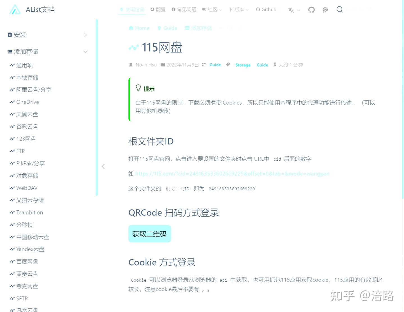The image size is (404, 312).
Task: Open OneDrive in the sidebar
Action: [24, 102]
